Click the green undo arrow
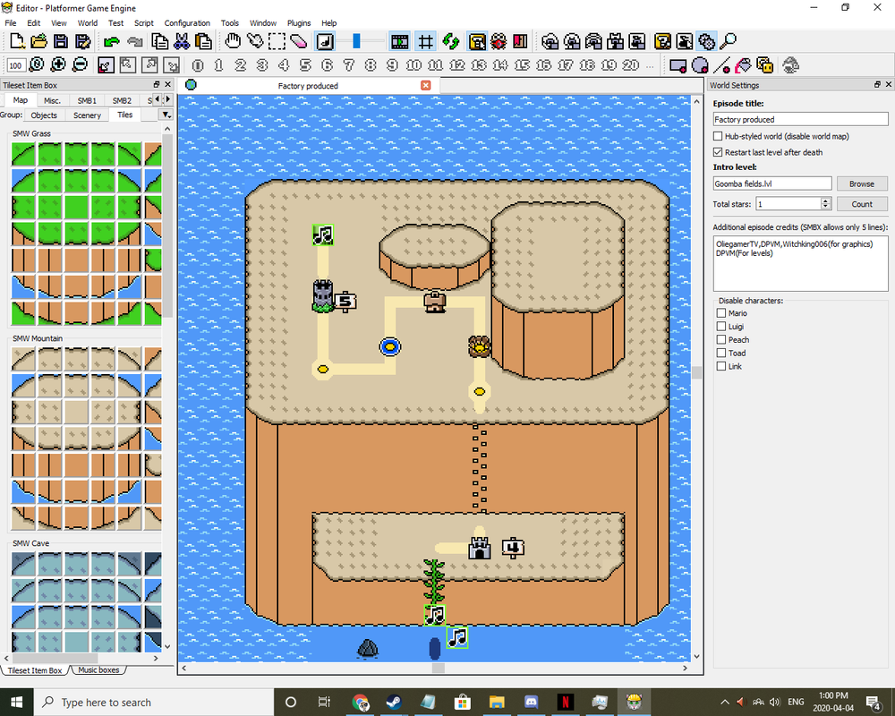 [111, 41]
